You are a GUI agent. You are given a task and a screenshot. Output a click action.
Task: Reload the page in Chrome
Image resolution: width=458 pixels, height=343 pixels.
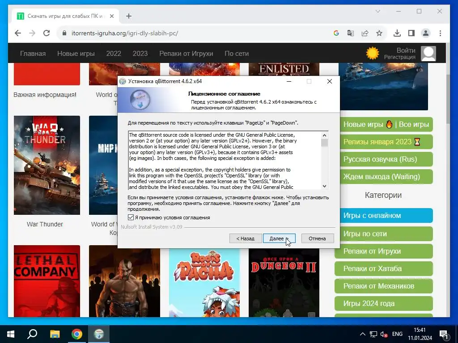pyautogui.click(x=47, y=33)
